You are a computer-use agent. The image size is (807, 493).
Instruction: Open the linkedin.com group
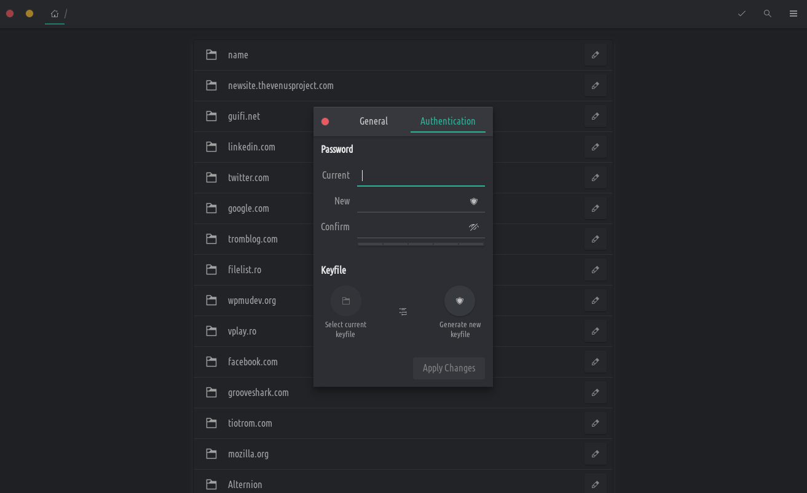[251, 147]
